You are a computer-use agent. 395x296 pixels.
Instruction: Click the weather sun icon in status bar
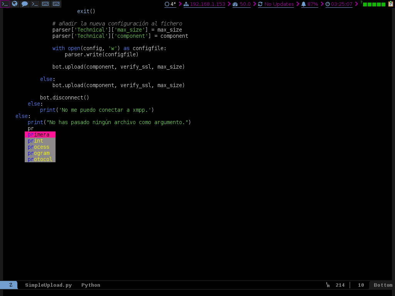(167, 4)
